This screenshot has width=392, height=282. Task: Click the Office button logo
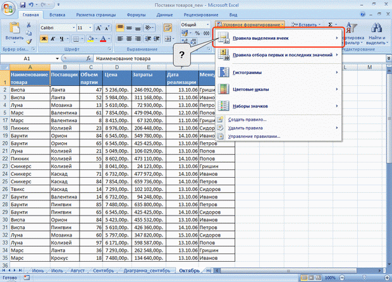tap(8, 8)
